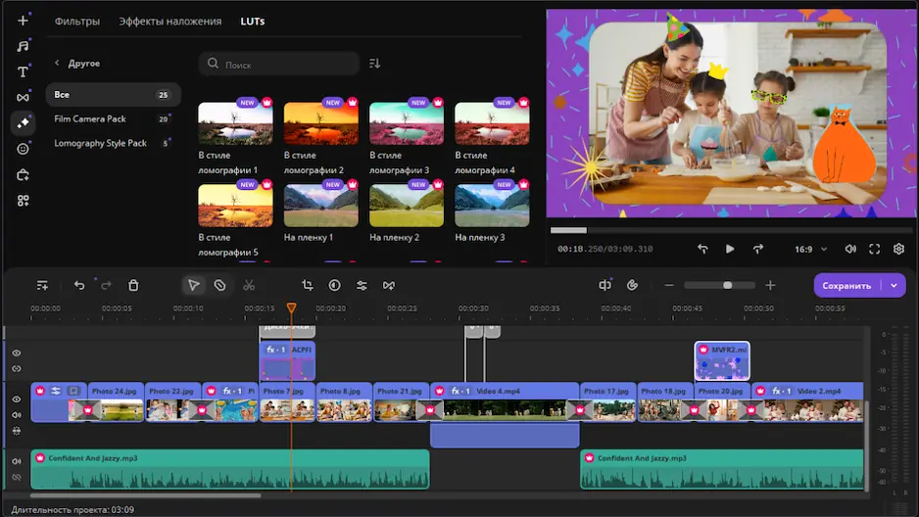This screenshot has height=517, width=919.
Task: Toggle the snapping icon in timeline toolbar
Action: [632, 285]
